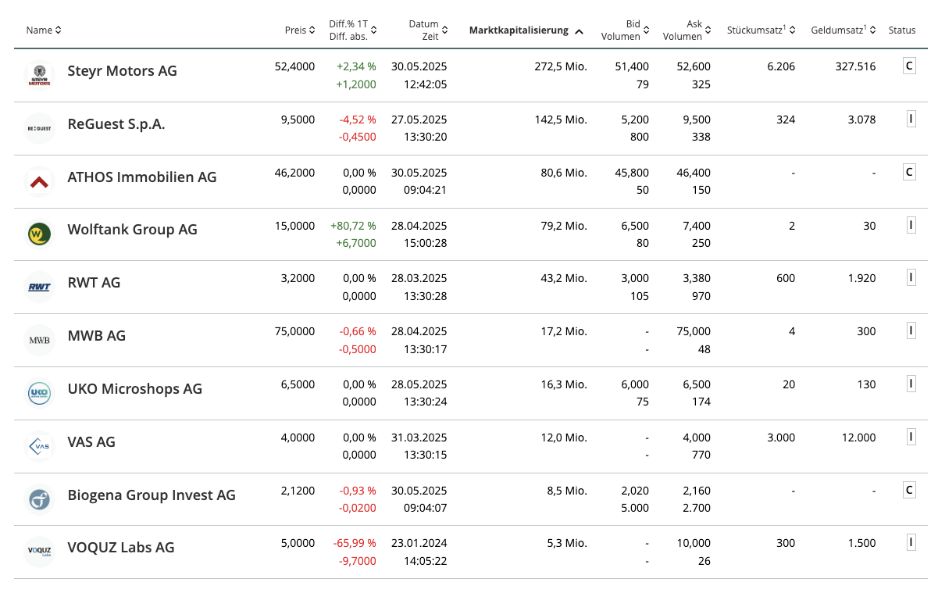Click the VAS AG diamond logo
938x593 pixels.
tap(39, 447)
